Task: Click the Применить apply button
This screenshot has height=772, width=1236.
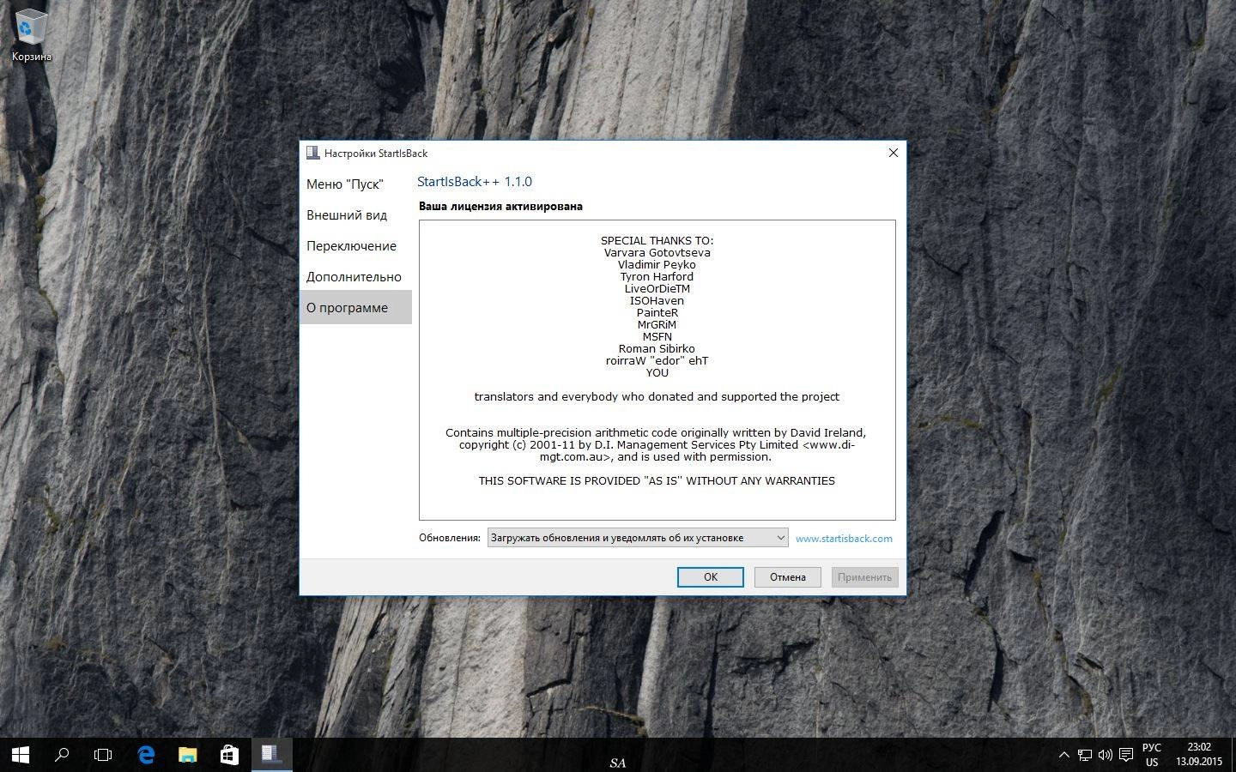Action: (x=864, y=577)
